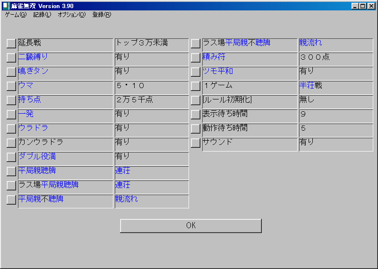Toggle the button beside 1ゲーム
Image resolution: width=378 pixels, height=269 pixels.
pos(196,86)
